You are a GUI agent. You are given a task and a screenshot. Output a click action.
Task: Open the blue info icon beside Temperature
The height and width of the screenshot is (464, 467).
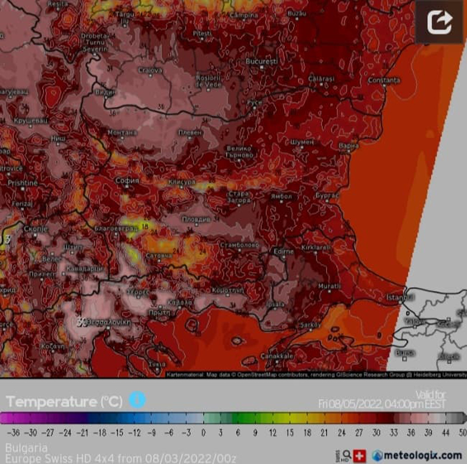coord(137,400)
